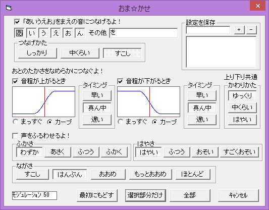Click 最初にもどす reset button
Image resolution: width=269 pixels, height=210 pixels.
tap(97, 195)
